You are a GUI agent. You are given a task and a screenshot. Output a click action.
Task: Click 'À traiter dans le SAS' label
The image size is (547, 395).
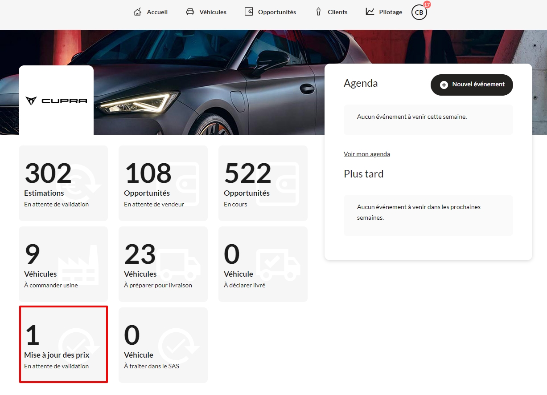click(x=152, y=366)
